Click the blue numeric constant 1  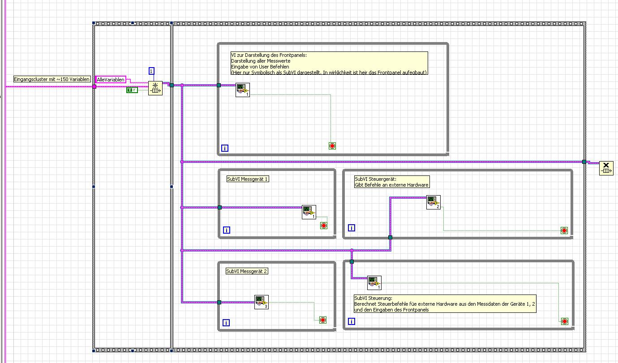(151, 71)
